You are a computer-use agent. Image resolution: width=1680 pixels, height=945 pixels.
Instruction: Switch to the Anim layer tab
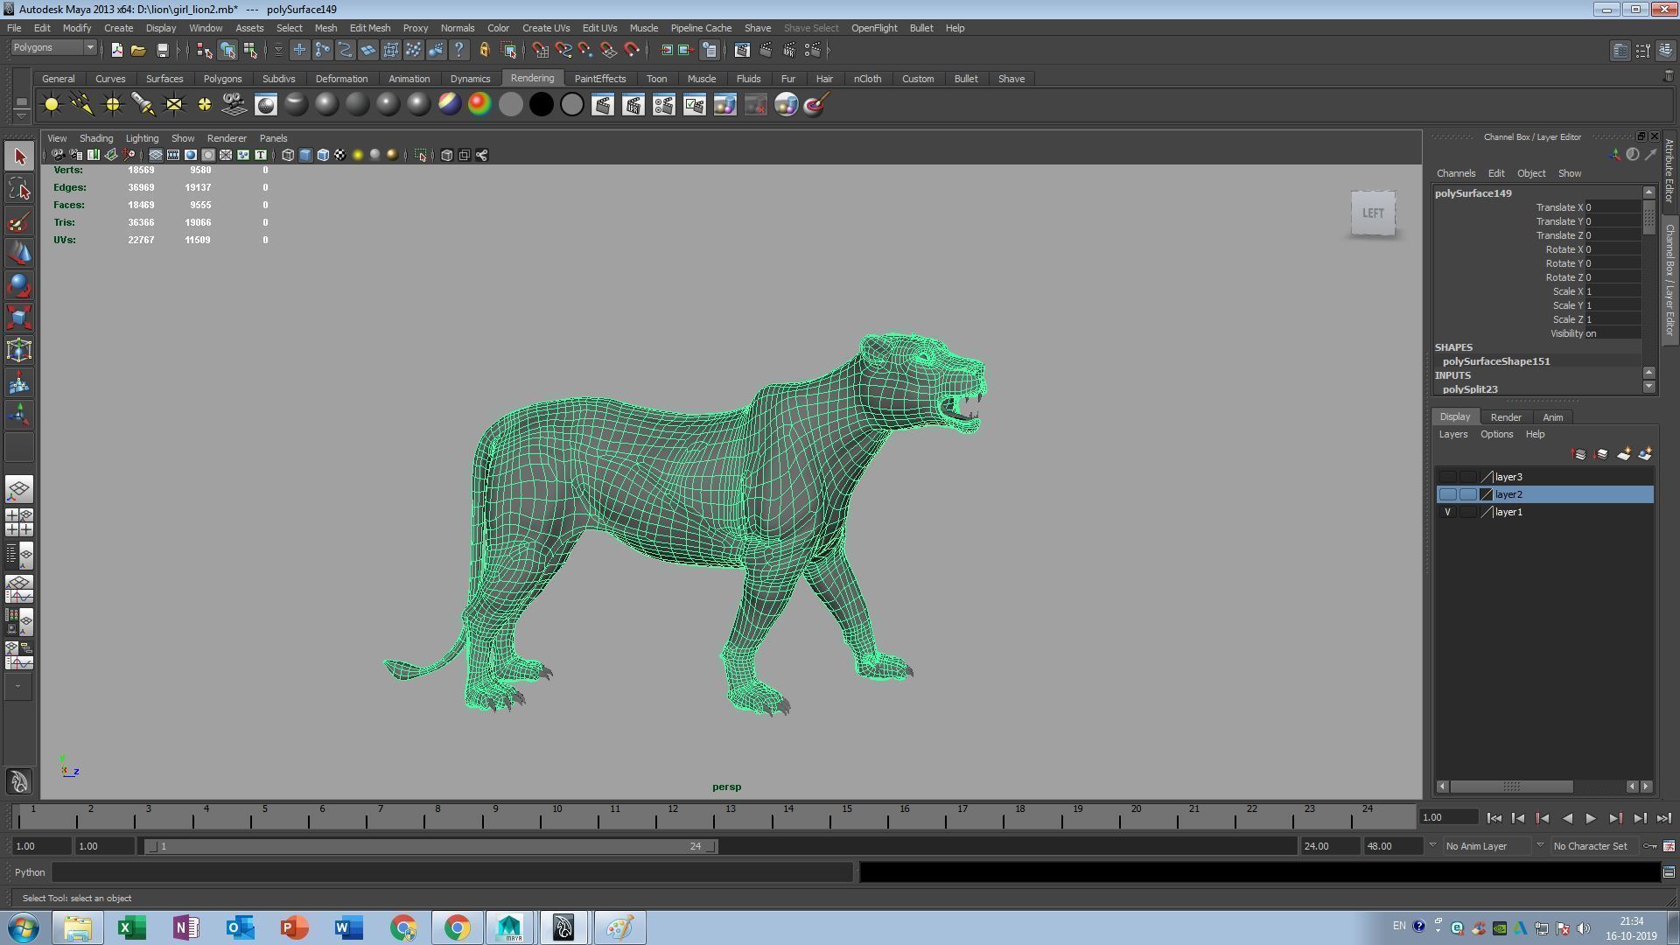1552,417
